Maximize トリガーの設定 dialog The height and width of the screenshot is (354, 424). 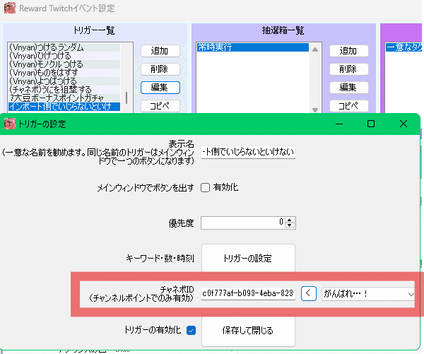(x=371, y=124)
